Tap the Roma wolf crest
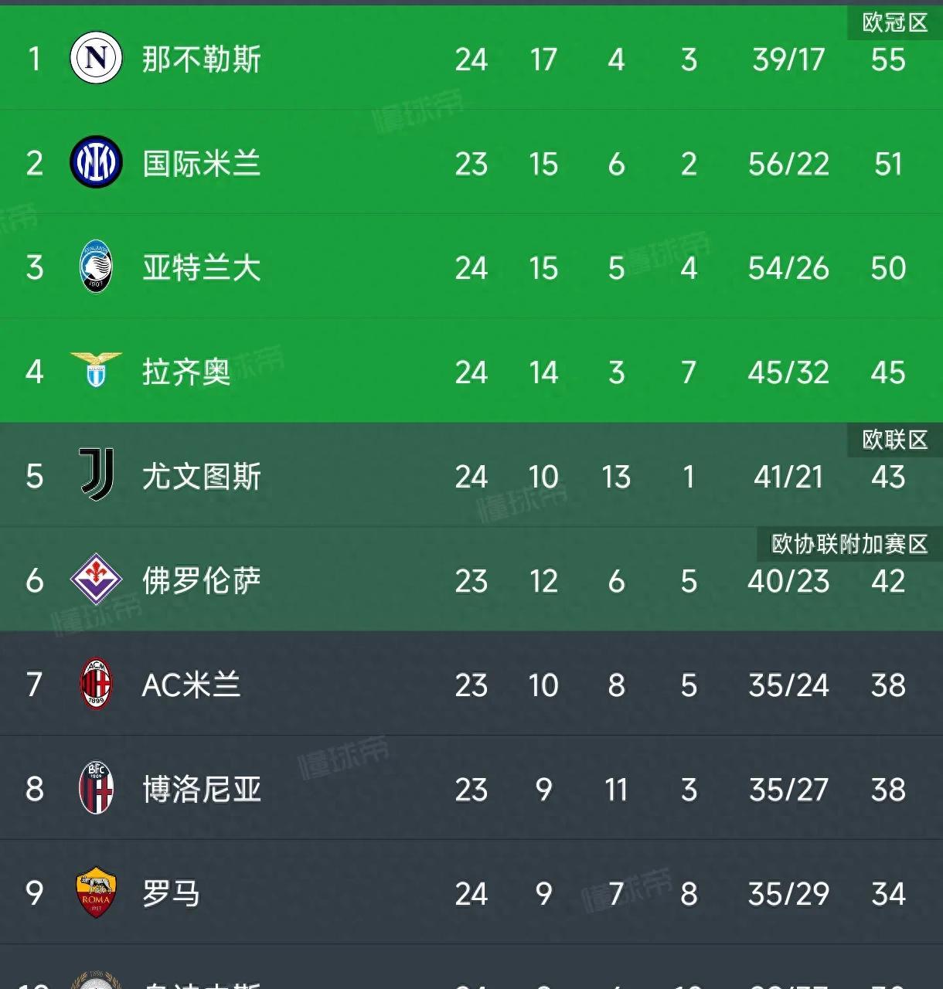 click(x=97, y=892)
